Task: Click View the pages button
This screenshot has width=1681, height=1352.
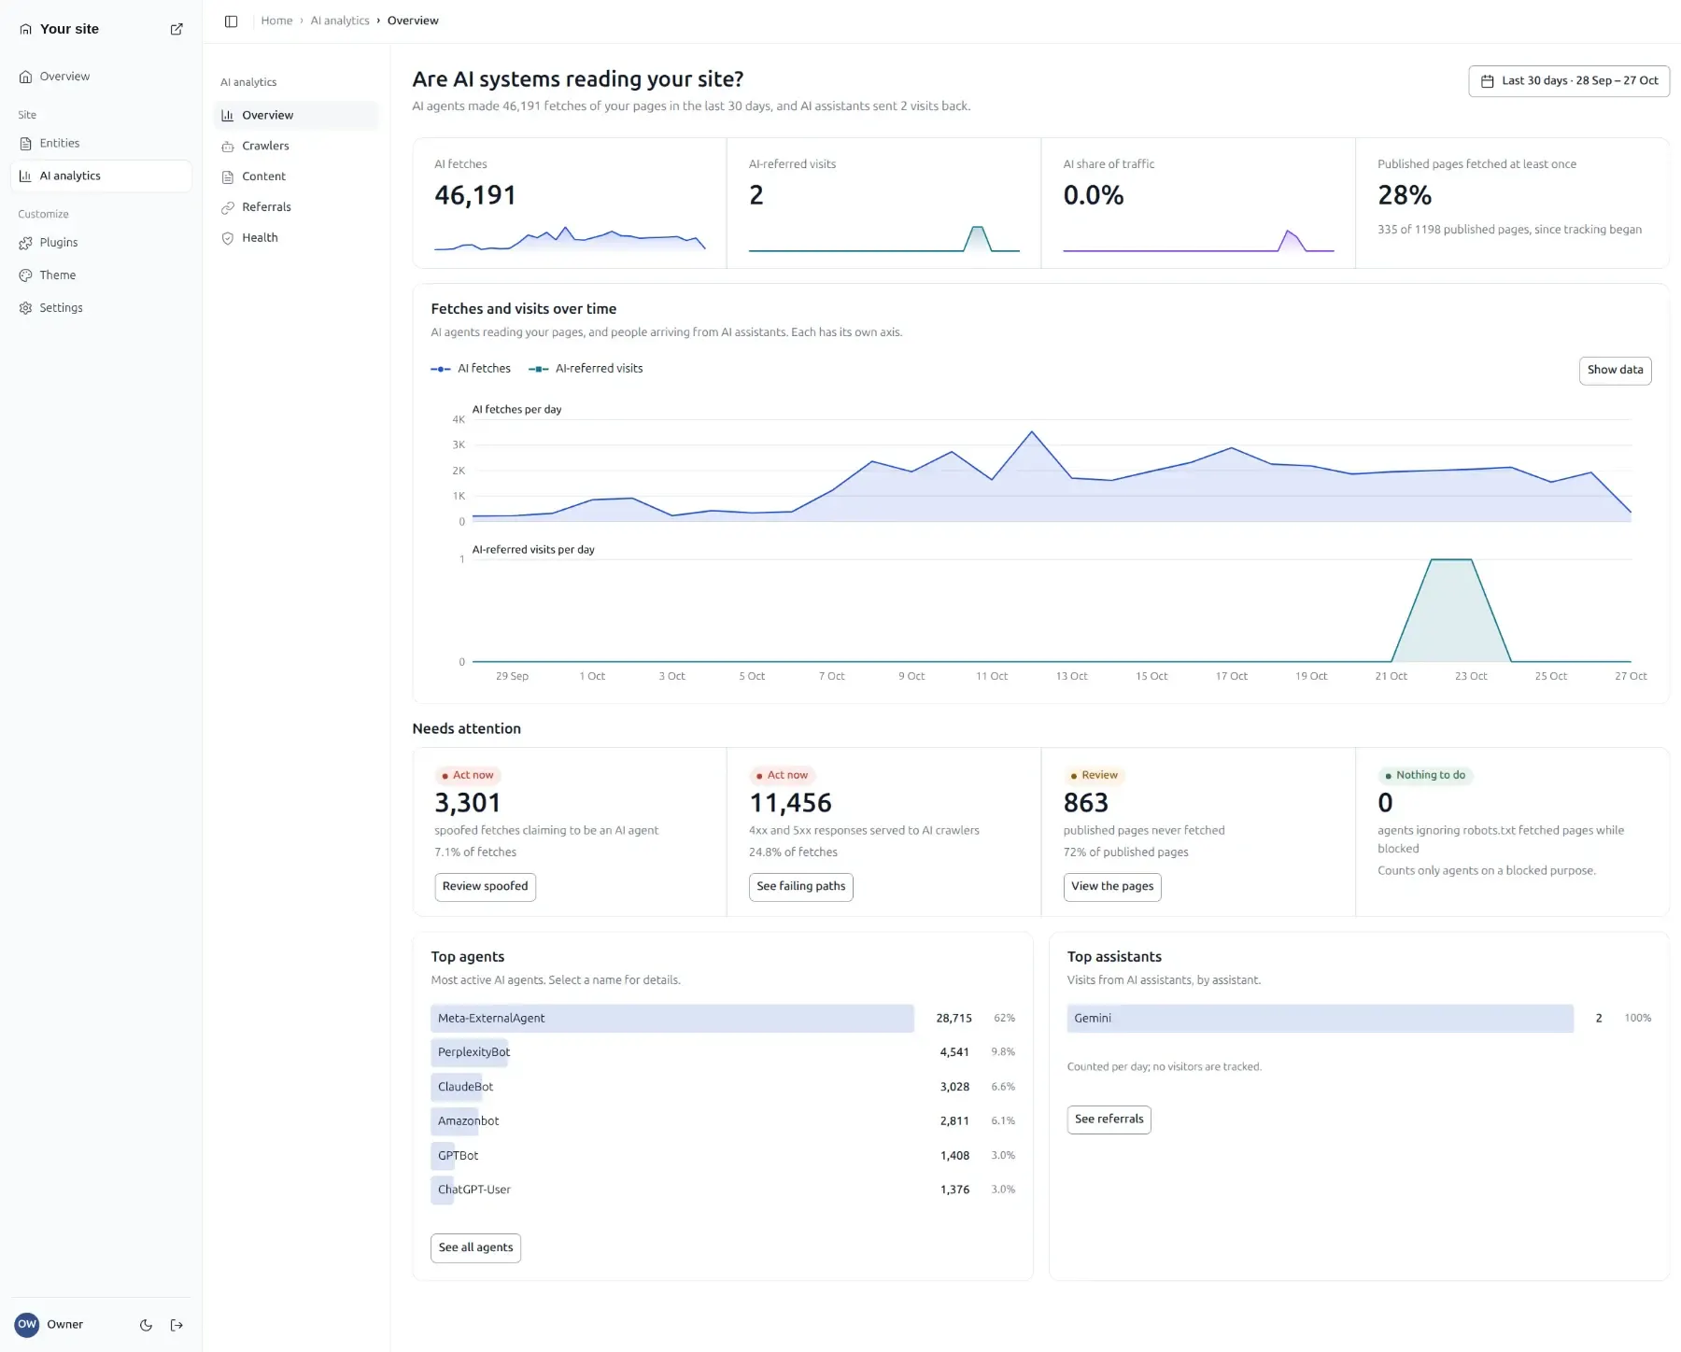Action: pyautogui.click(x=1112, y=887)
